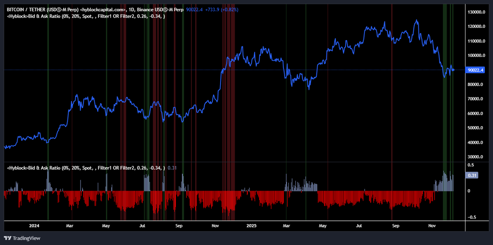Select the Bid & Ask Ratio legend showing 0.31
Viewport: 493px width, 245px height.
point(92,168)
